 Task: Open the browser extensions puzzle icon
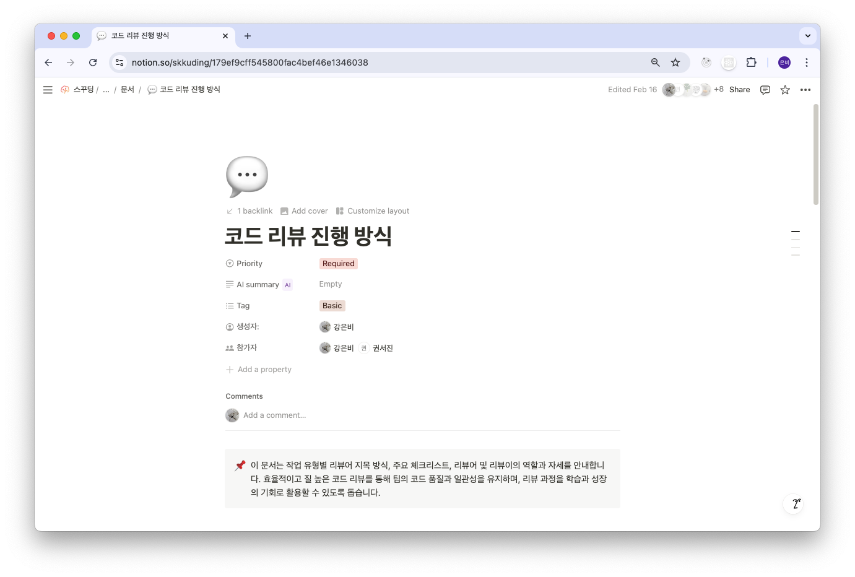pos(751,63)
